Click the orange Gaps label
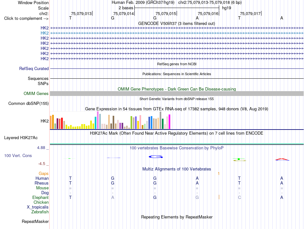The height and width of the screenshot is (229, 304). click(x=44, y=174)
